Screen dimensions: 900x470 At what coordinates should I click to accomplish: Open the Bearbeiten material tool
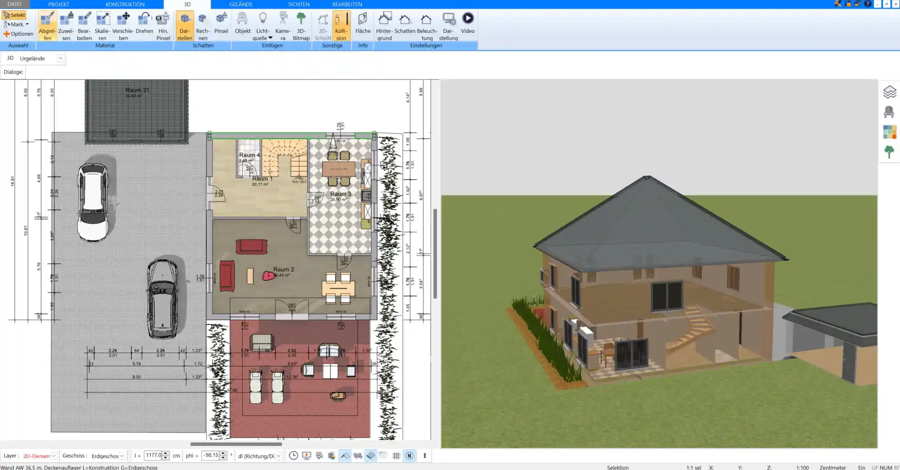[85, 26]
